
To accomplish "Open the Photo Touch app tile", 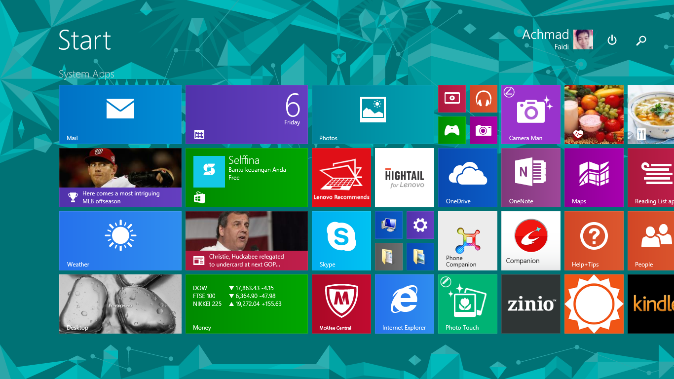I will (468, 304).
